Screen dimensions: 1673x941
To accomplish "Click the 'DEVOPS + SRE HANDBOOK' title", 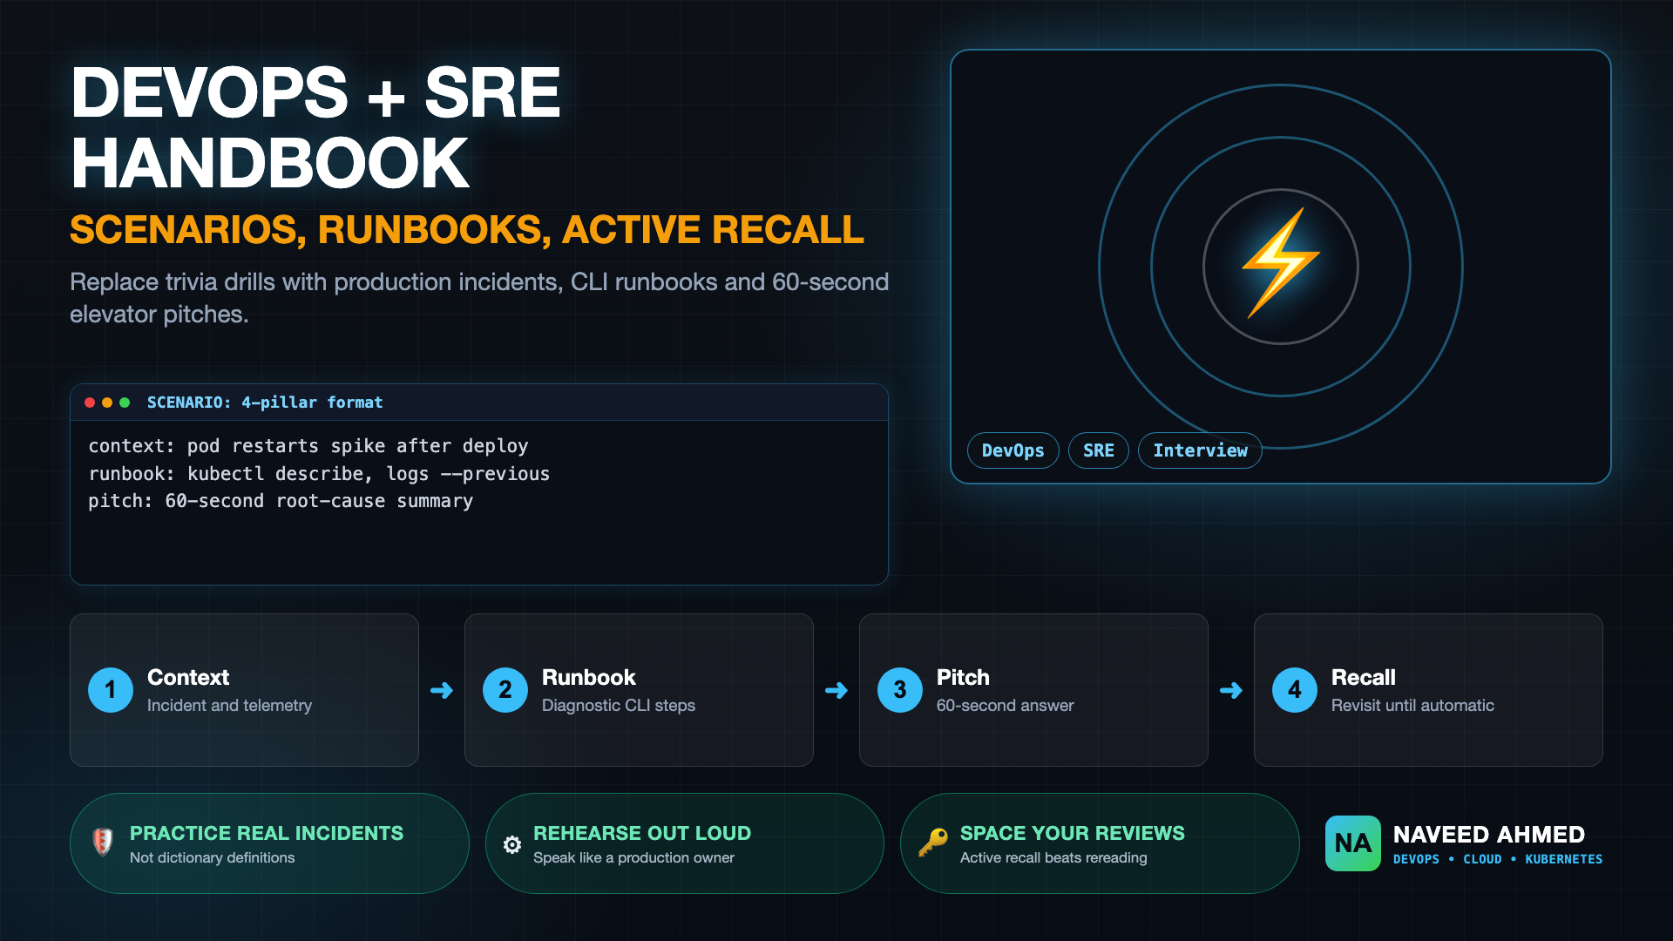I will (x=315, y=128).
